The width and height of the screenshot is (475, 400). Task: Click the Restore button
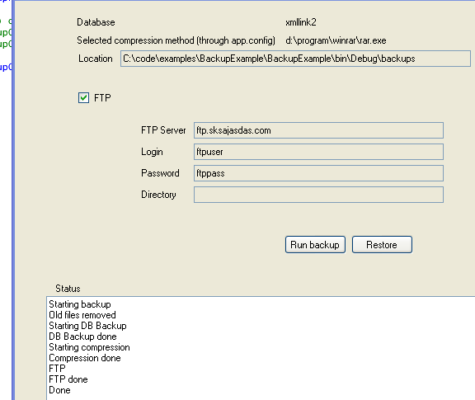(x=382, y=245)
